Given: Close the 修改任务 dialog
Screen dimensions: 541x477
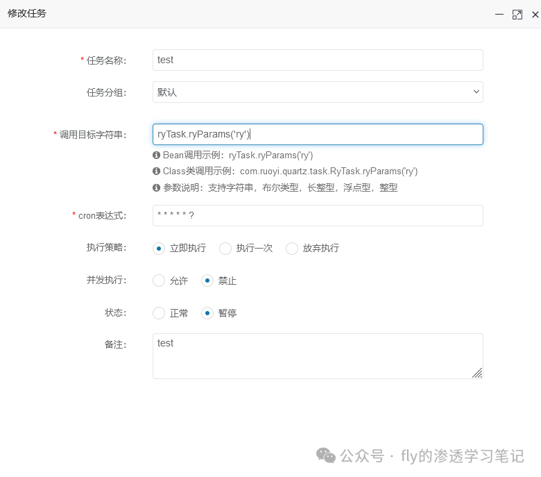Looking at the screenshot, I should [535, 15].
